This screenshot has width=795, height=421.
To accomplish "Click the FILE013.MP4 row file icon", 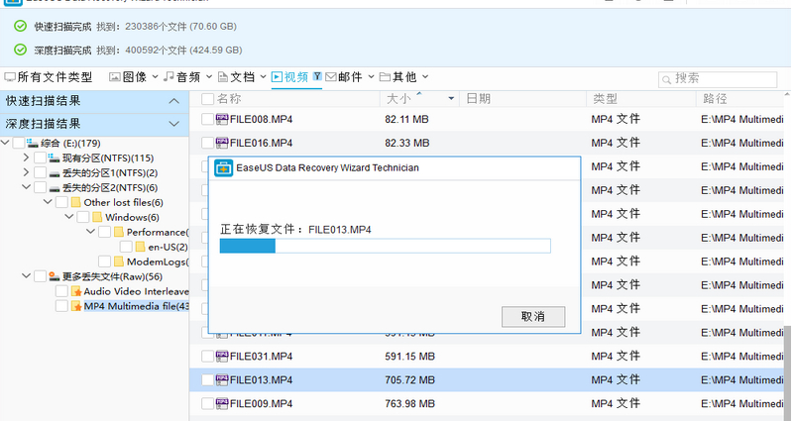I will point(222,380).
